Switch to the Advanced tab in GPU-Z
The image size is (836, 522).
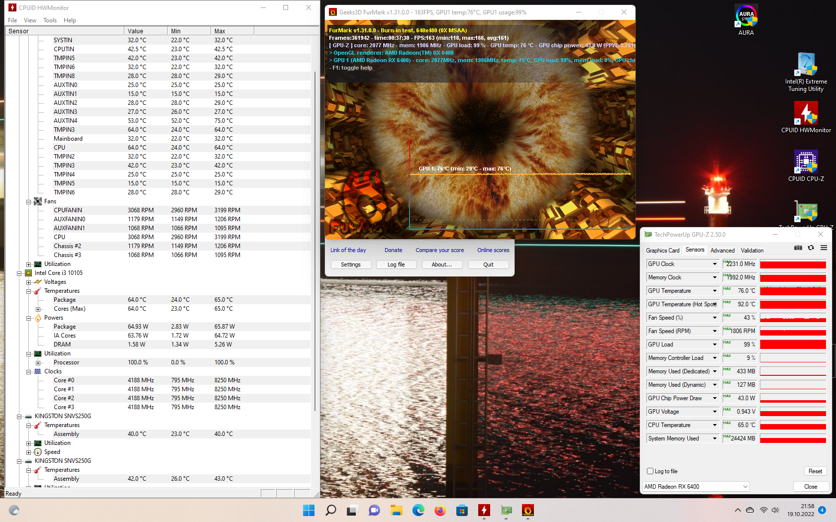(x=723, y=250)
